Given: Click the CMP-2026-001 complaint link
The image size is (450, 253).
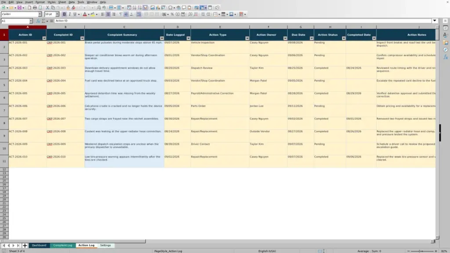Looking at the screenshot, I should pos(56,43).
